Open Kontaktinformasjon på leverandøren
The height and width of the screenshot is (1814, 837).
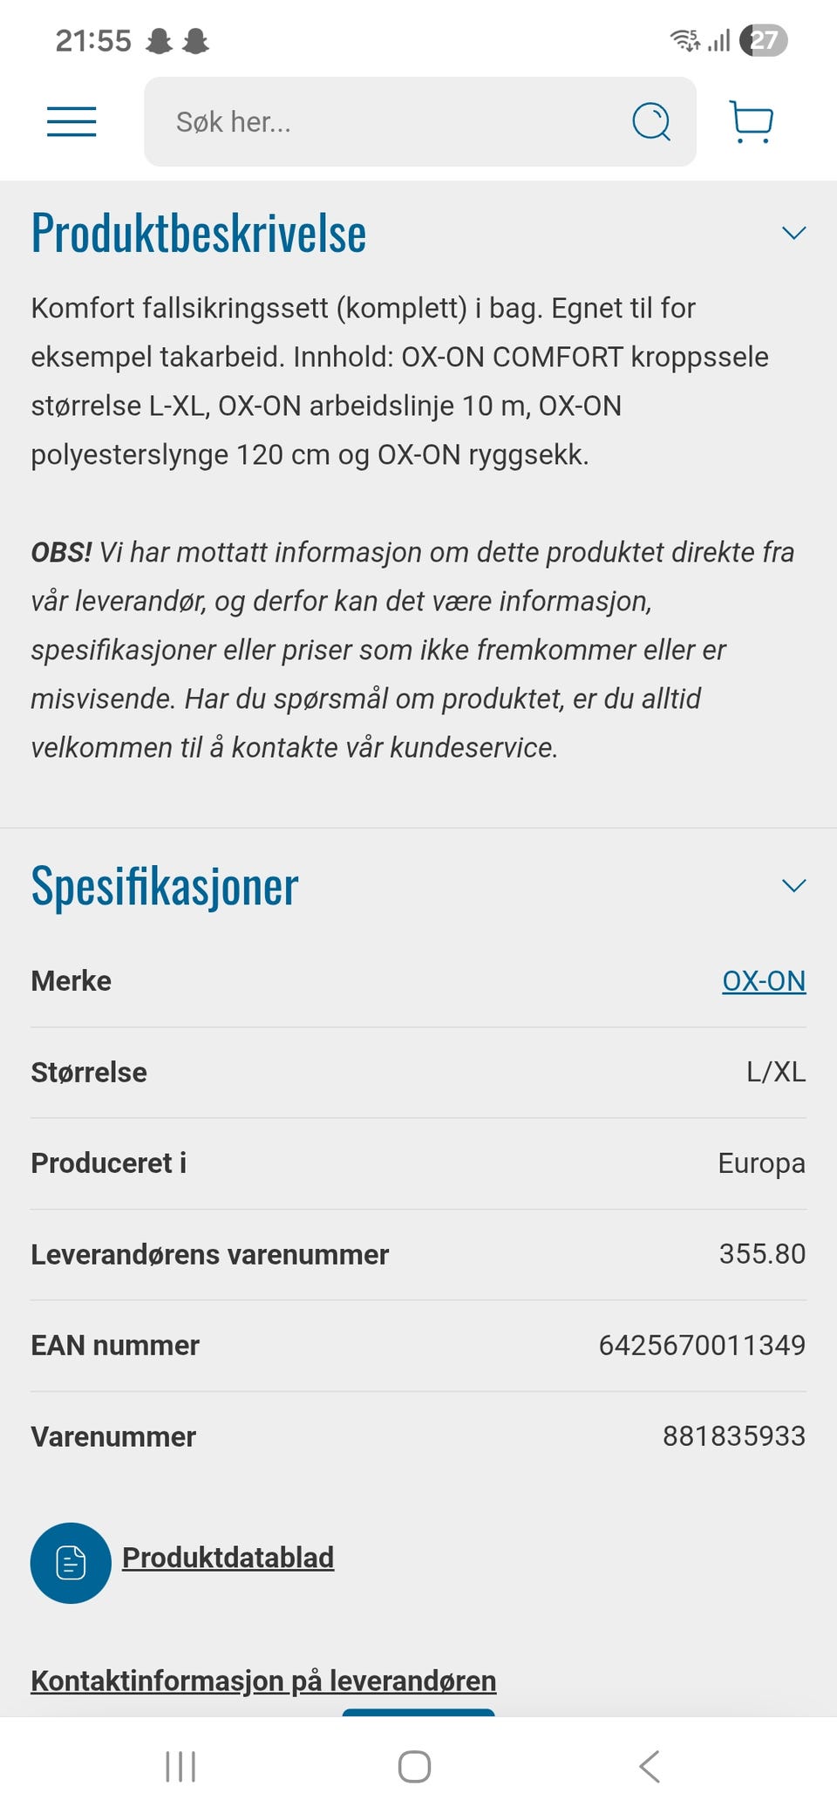(262, 1679)
